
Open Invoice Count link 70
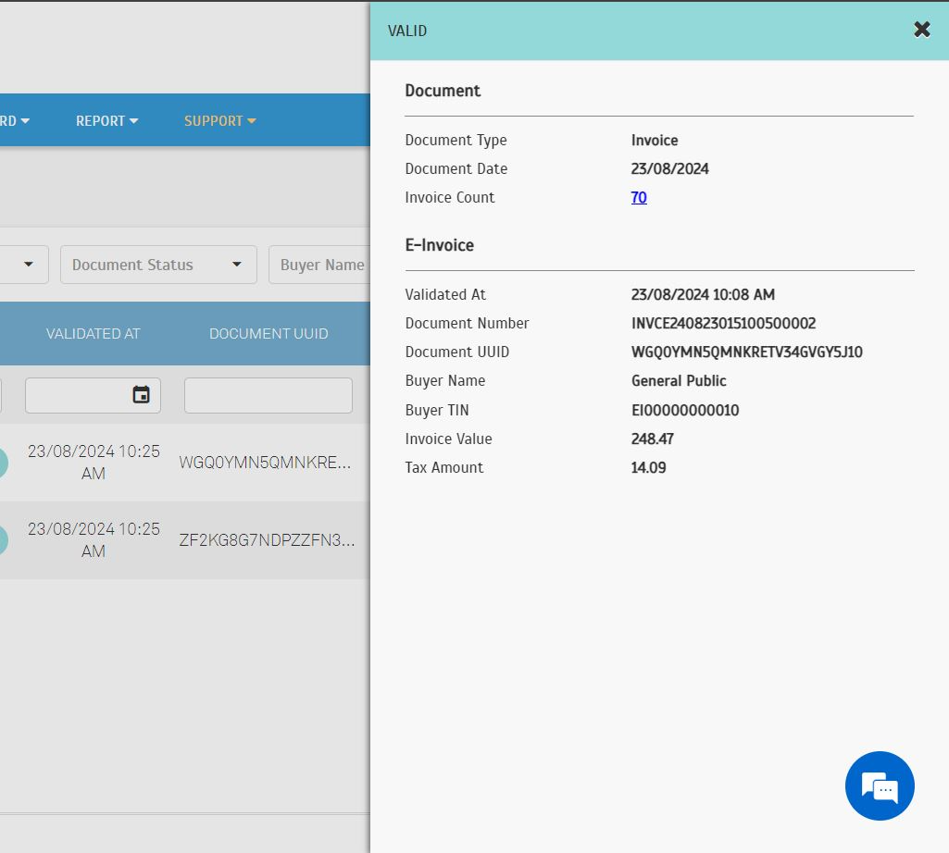click(639, 198)
